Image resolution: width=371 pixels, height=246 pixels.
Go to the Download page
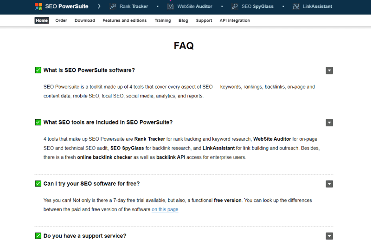[85, 20]
